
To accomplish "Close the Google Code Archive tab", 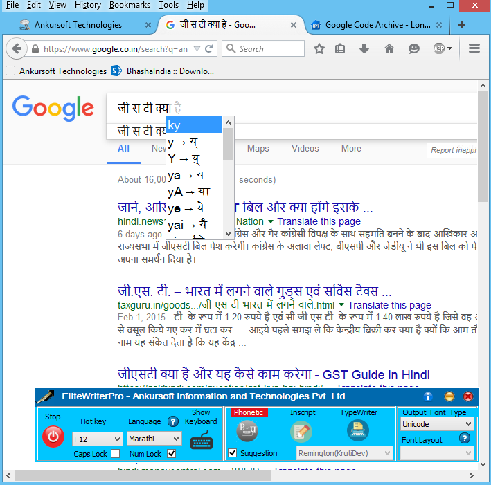I will pyautogui.click(x=439, y=25).
